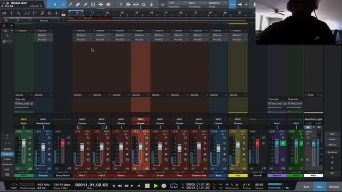Show automation with the curve icon
Image resolution: width=342 pixels, height=192 pixels.
pos(27,13)
